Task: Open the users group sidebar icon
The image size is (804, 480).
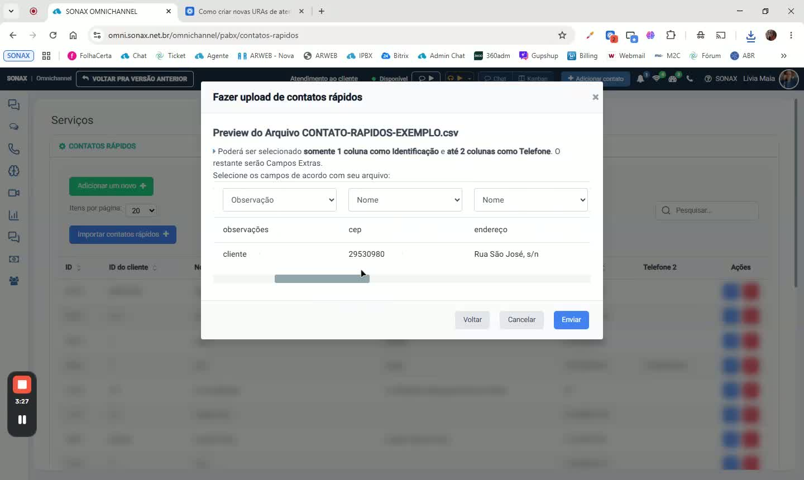Action: coord(14,281)
